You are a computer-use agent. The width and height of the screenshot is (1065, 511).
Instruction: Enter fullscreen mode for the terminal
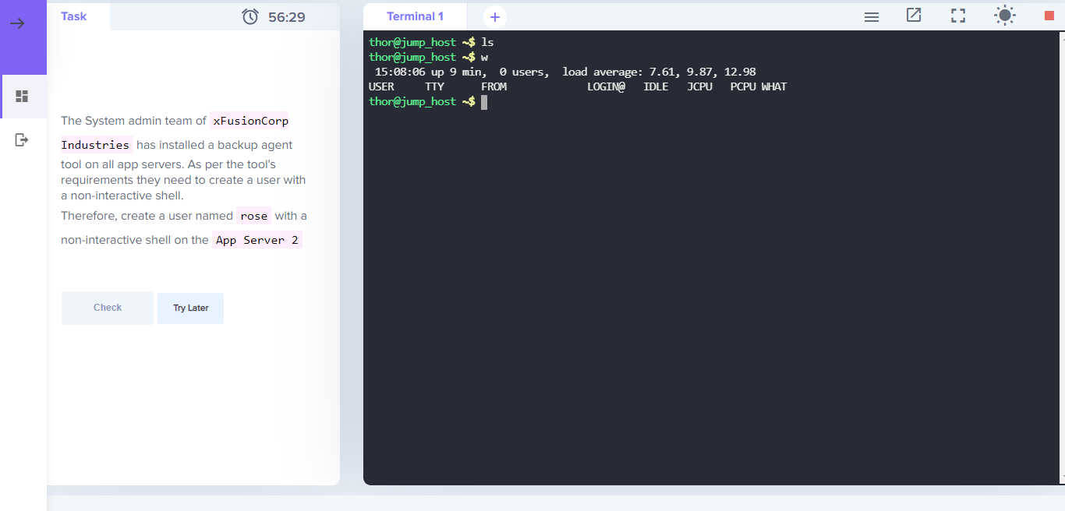click(958, 16)
